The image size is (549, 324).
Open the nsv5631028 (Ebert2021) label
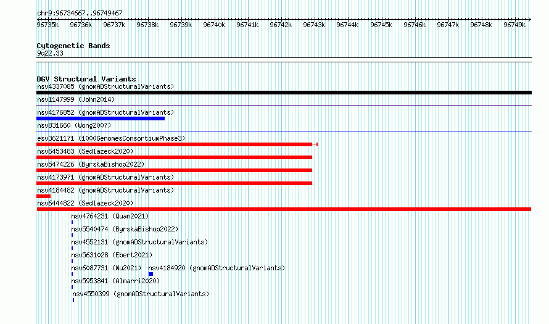112,255
